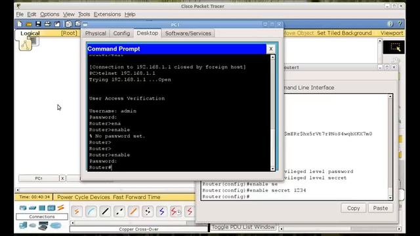420x236 pixels.
Task: Click the Copper Cross-Over label
Action: click(x=138, y=229)
